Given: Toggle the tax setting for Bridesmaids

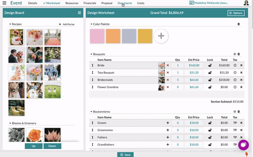Looking at the screenshot, I should pyautogui.click(x=235, y=80).
